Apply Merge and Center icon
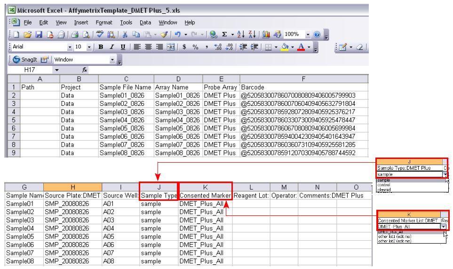 [x=171, y=47]
